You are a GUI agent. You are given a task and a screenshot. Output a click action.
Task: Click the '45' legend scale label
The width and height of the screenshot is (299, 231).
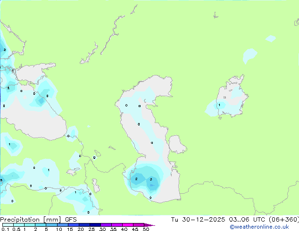click(x=135, y=229)
